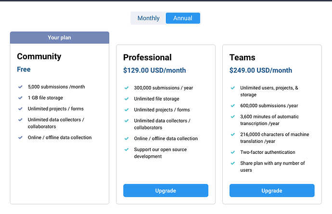Click the $129.00 USD/month price
This screenshot has width=332, height=214.
click(x=154, y=70)
